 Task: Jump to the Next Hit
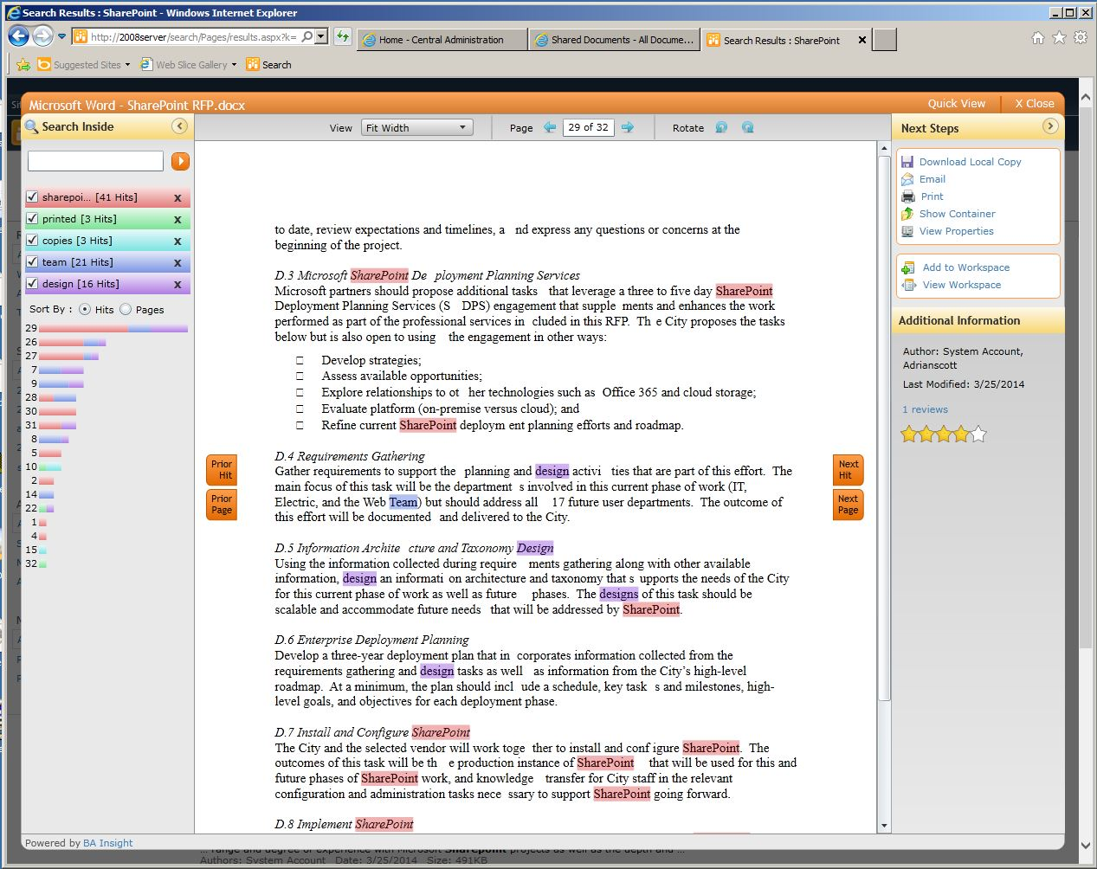(849, 470)
